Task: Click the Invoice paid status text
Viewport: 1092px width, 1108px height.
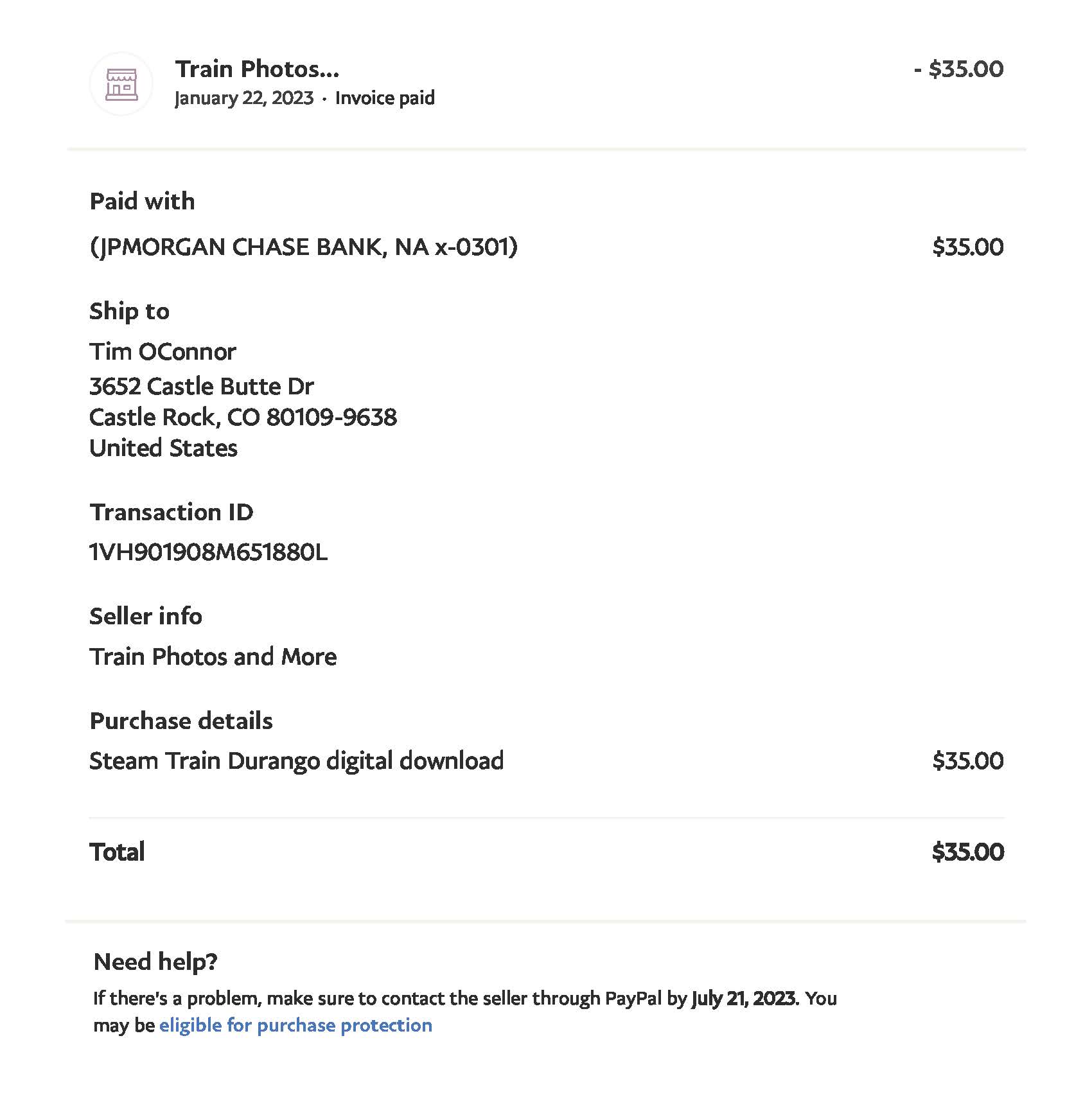Action: (385, 98)
